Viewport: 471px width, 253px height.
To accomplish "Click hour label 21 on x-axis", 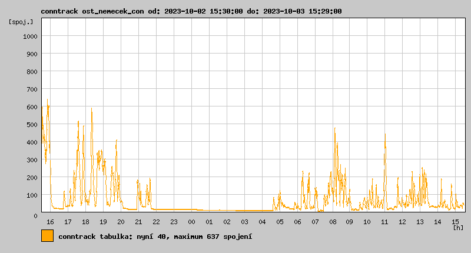I will [138, 222].
